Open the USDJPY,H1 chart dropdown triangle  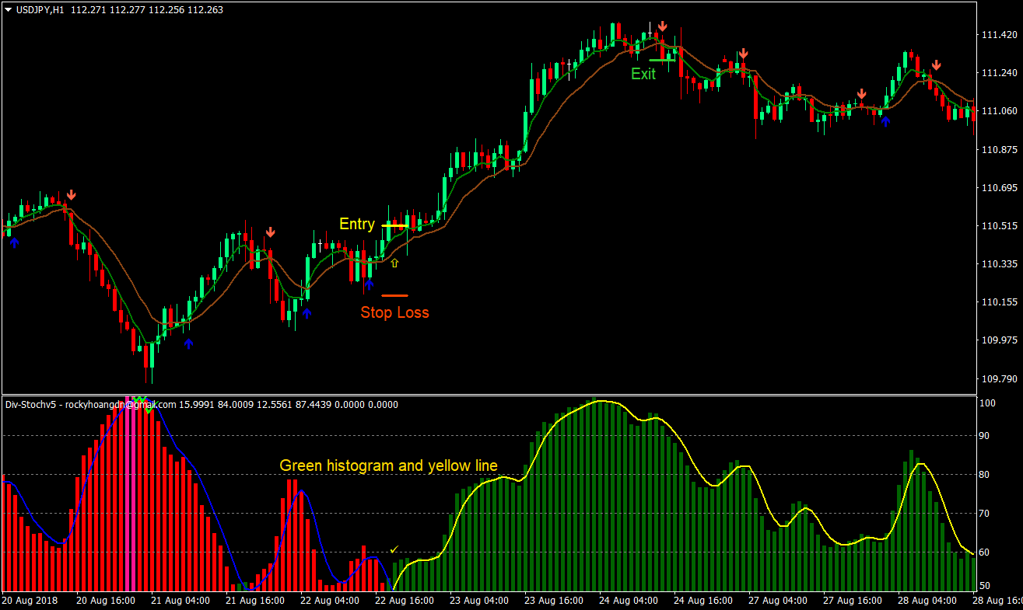tap(7, 9)
